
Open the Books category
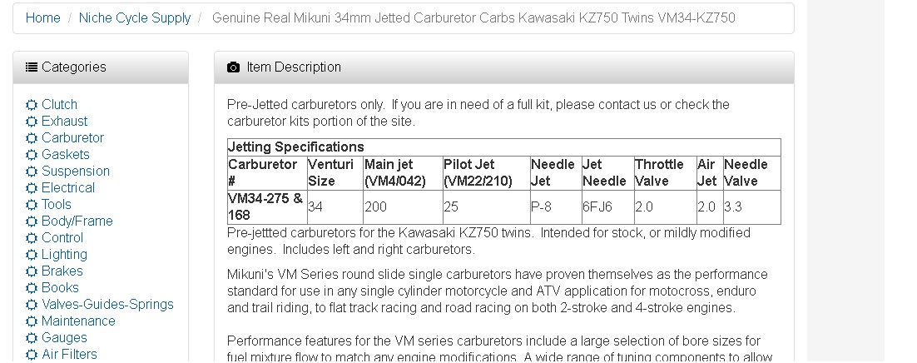[x=60, y=288]
